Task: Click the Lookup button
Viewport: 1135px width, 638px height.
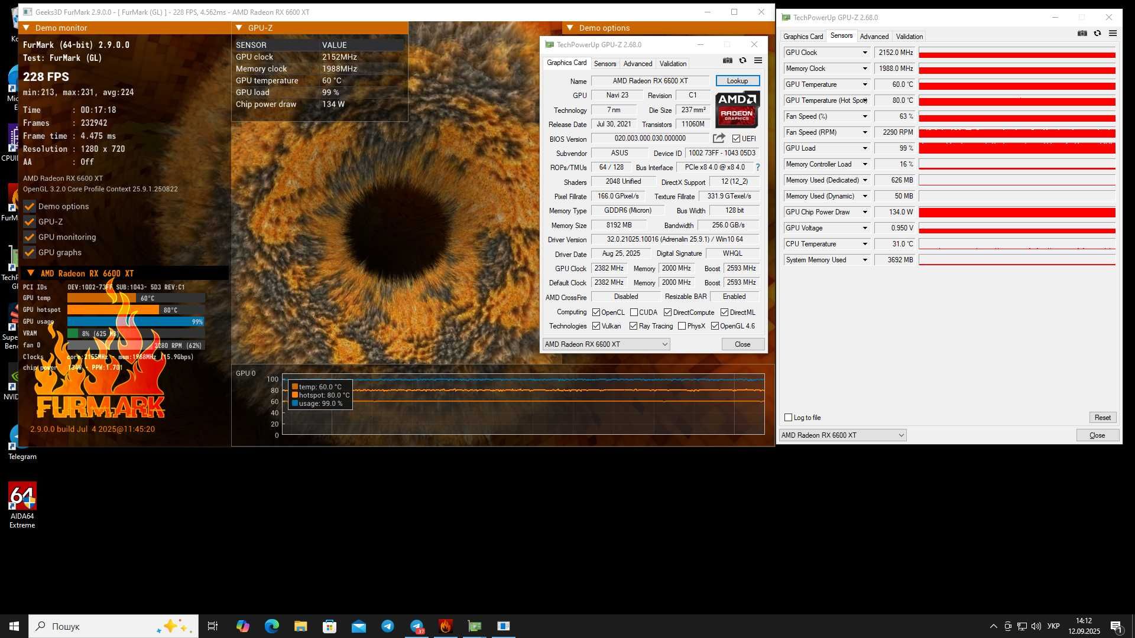Action: tap(737, 81)
